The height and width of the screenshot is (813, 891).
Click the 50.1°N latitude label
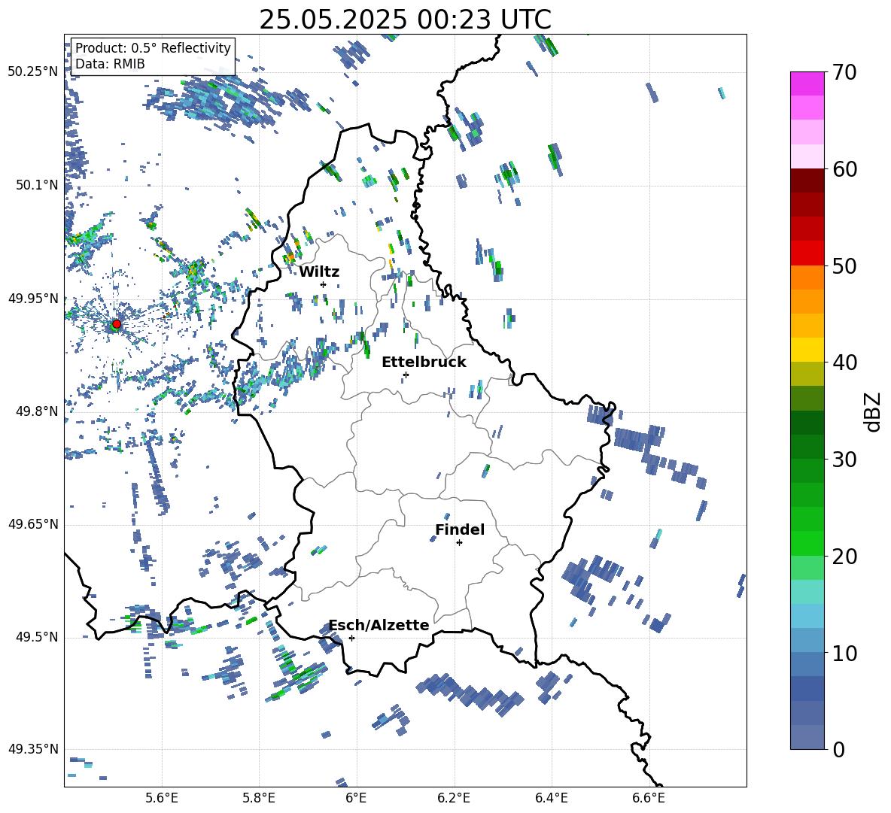point(36,185)
